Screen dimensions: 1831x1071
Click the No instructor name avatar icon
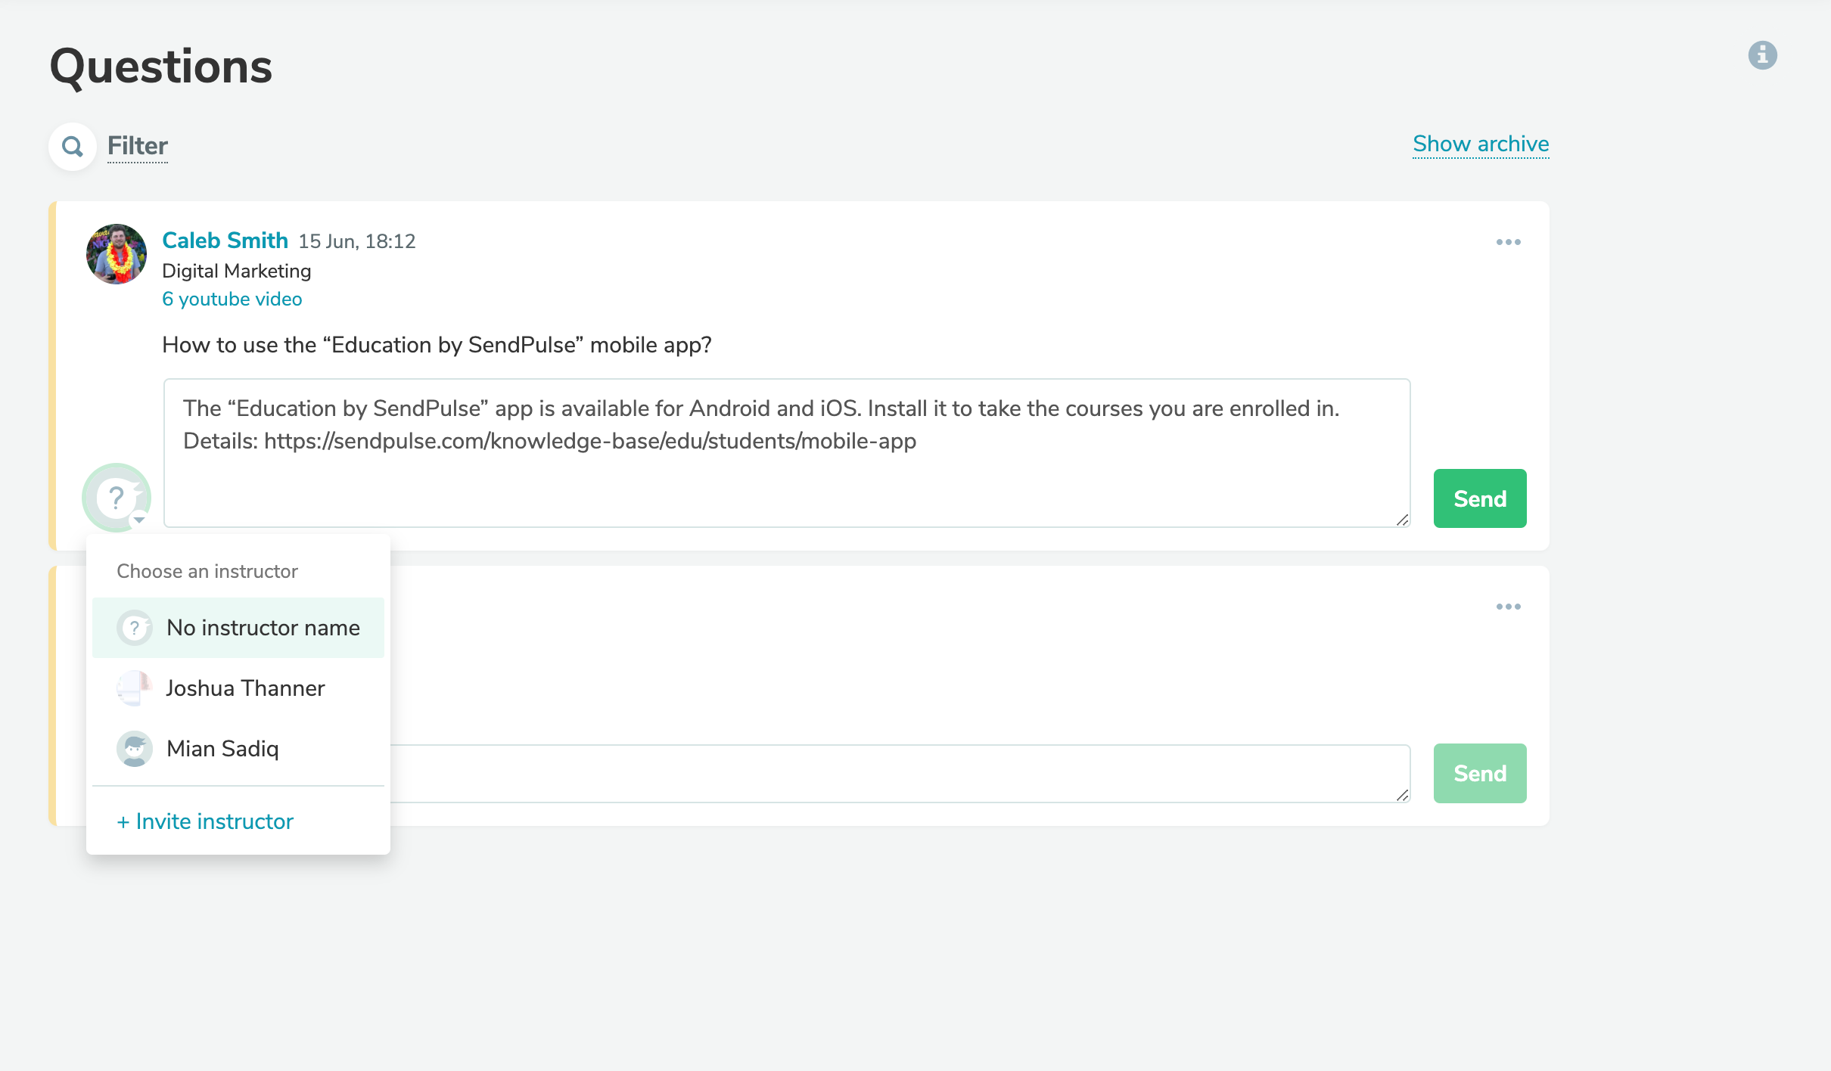tap(135, 628)
